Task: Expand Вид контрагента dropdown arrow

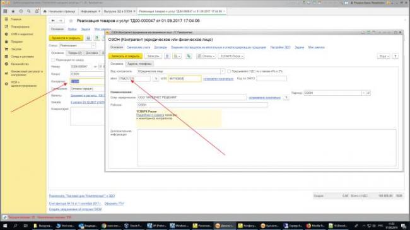Action: point(223,71)
